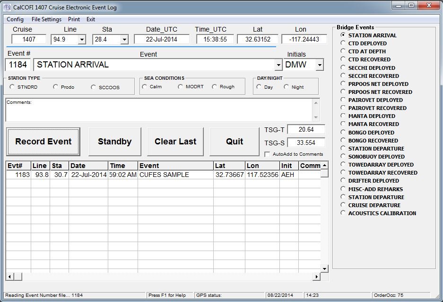
Task: Enable AutoAdd to Comments checkbox
Action: (x=268, y=154)
